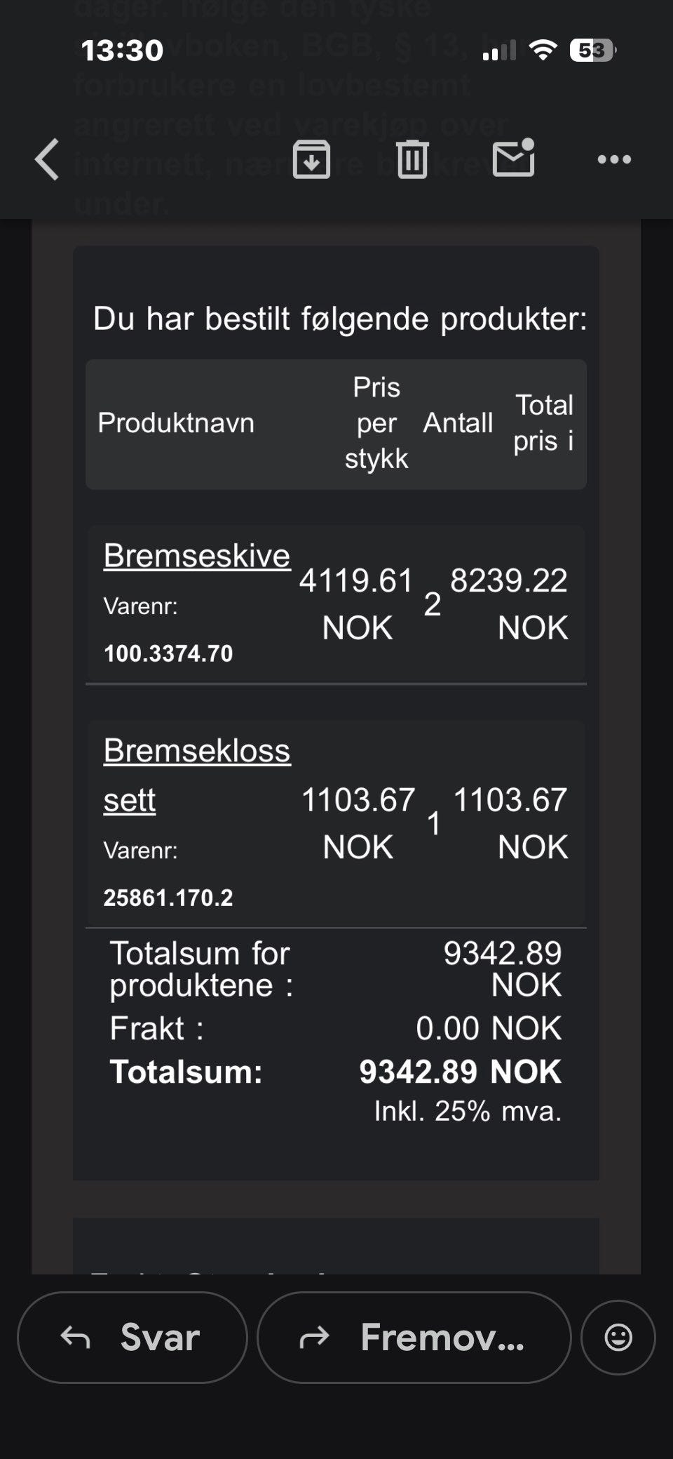Delete the email using trash icon
Image resolution: width=673 pixels, height=1459 pixels.
pos(412,159)
